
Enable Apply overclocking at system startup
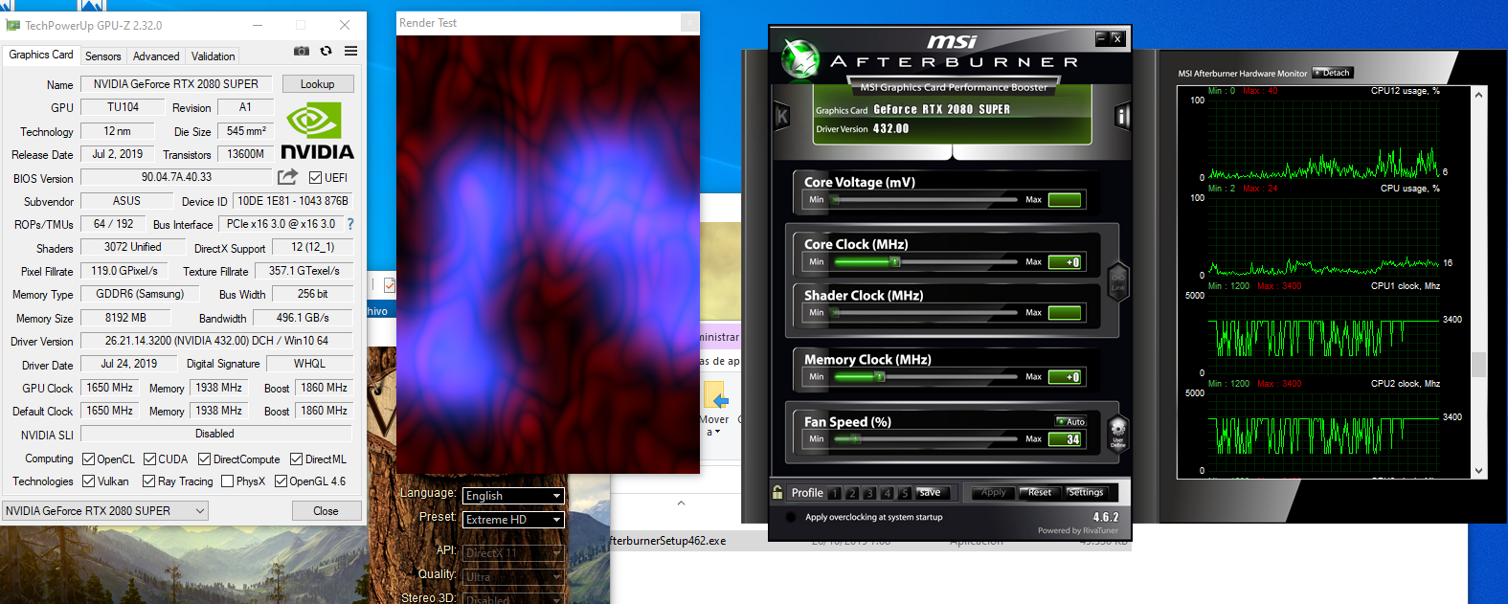790,517
